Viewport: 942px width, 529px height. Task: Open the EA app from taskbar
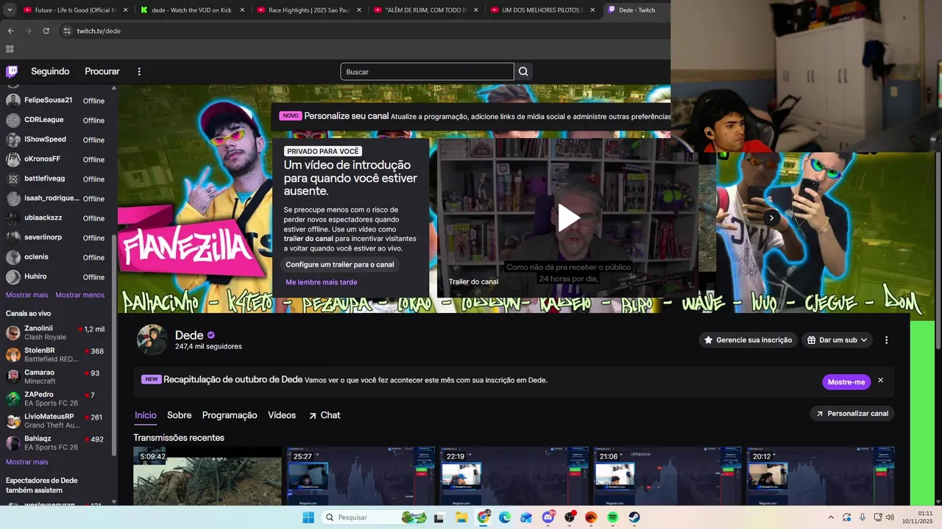pos(591,517)
